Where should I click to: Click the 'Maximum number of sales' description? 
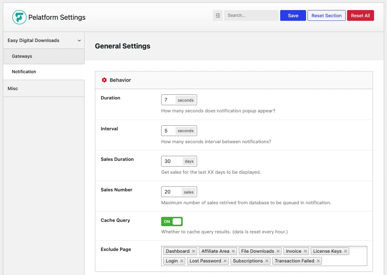pyautogui.click(x=246, y=203)
